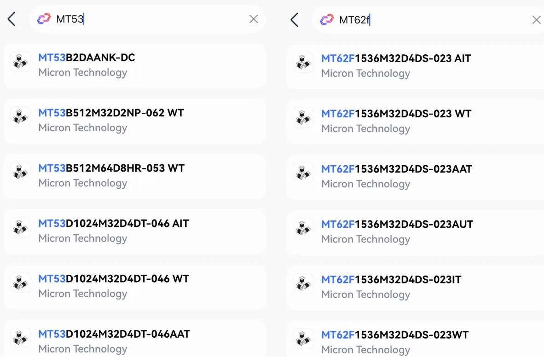Open result MT53B512M32D2NP-062 WT
The height and width of the screenshot is (364, 544).
[134, 121]
